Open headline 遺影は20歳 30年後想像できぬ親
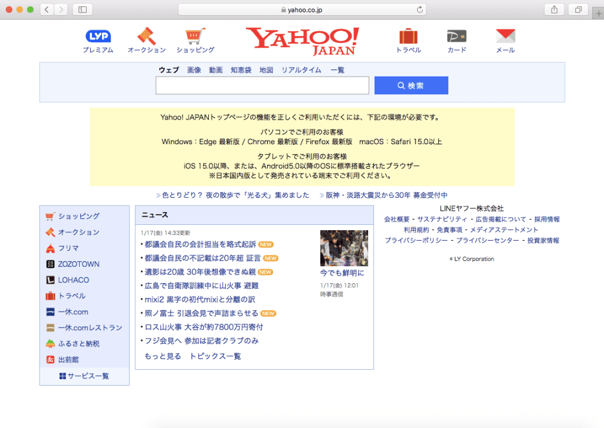Screen dimensions: 604x428 [x=200, y=272]
